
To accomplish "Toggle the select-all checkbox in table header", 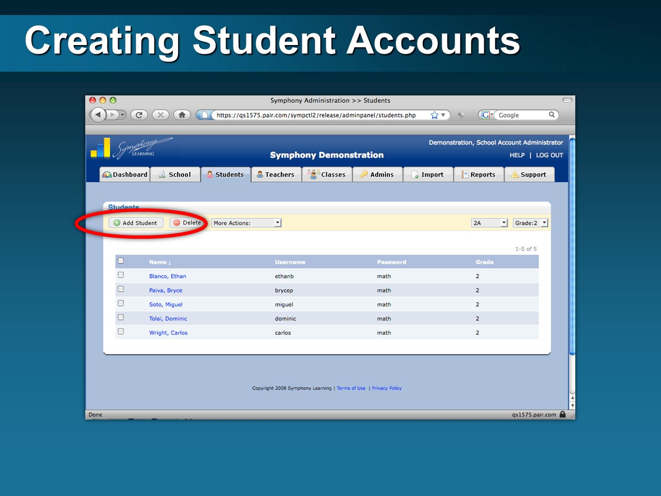I will [x=121, y=261].
